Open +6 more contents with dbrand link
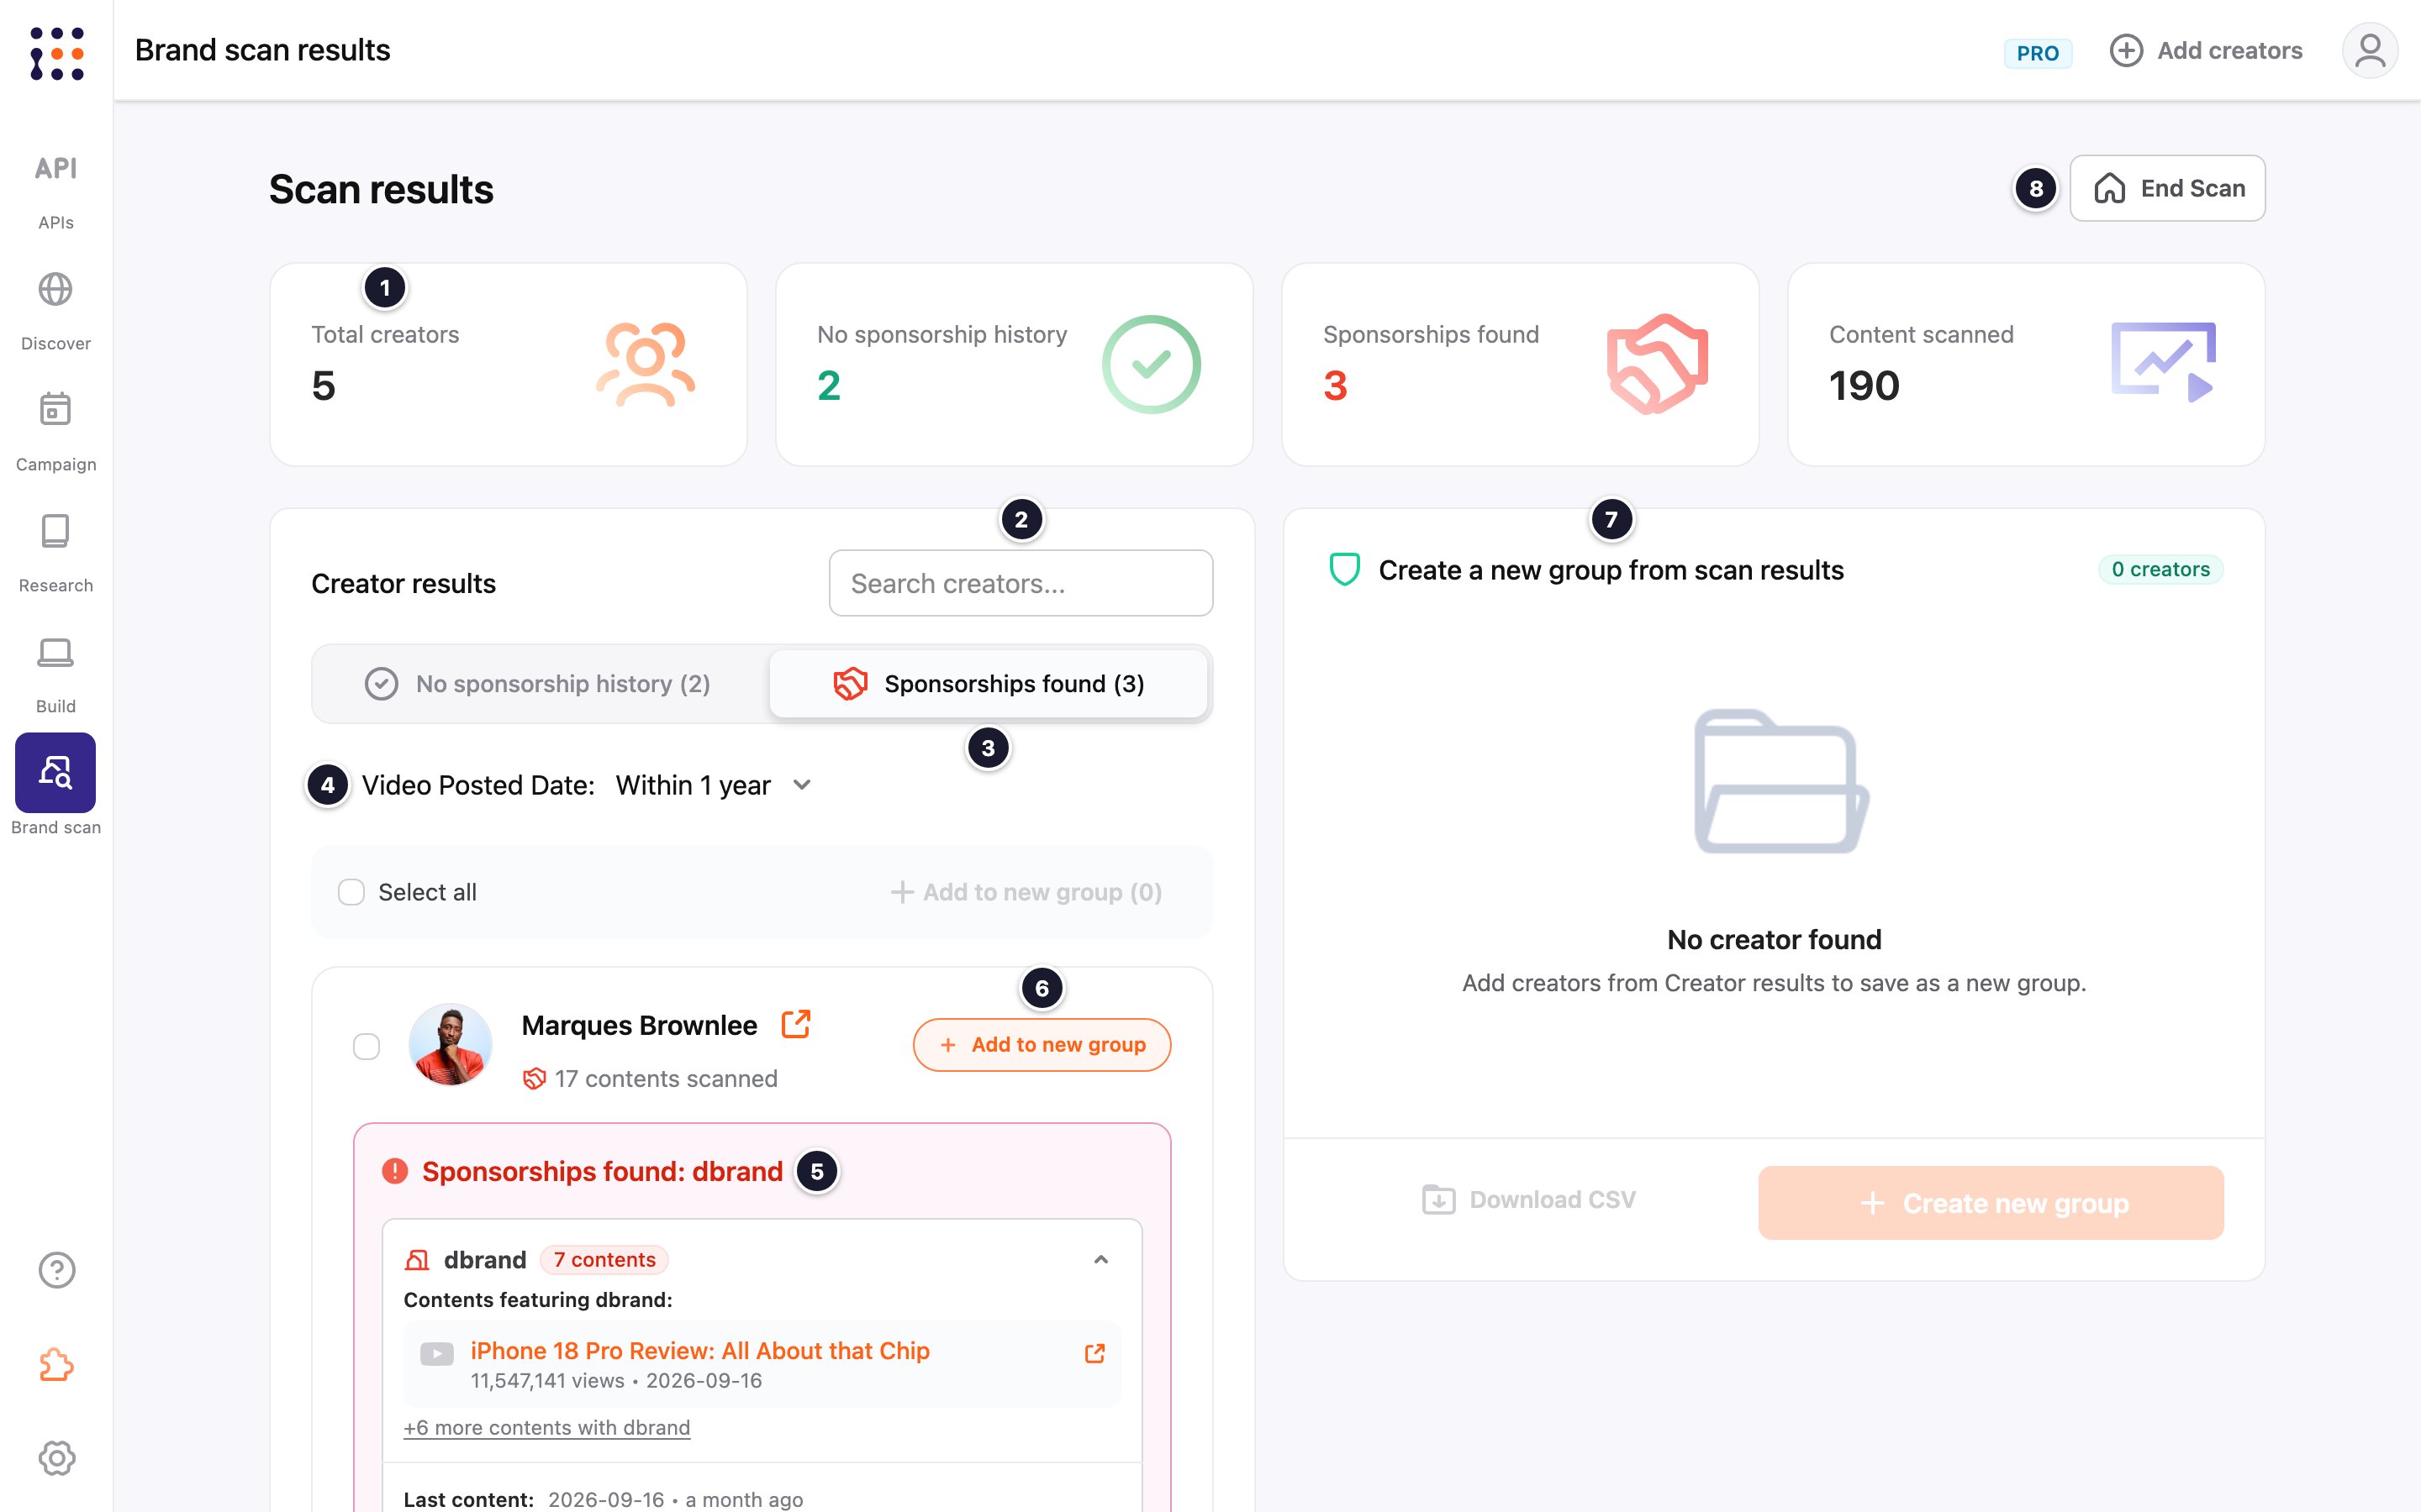2421x1512 pixels. (x=546, y=1428)
